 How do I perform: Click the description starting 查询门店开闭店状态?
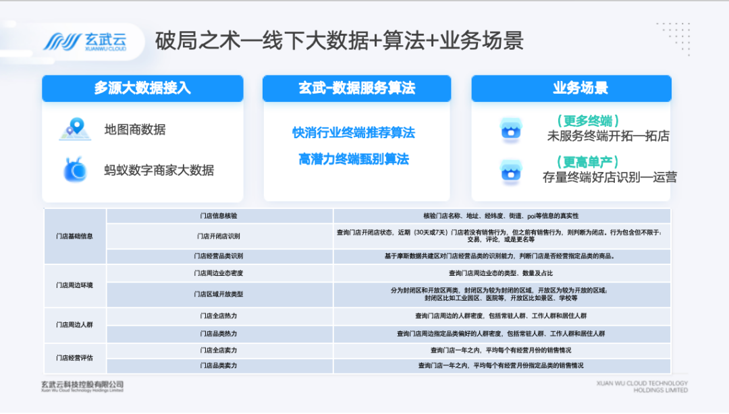(x=501, y=236)
